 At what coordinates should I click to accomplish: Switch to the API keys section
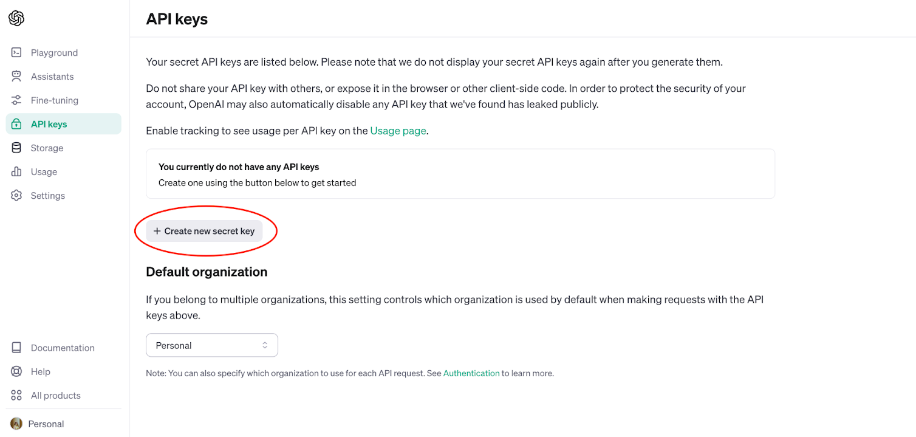point(49,123)
